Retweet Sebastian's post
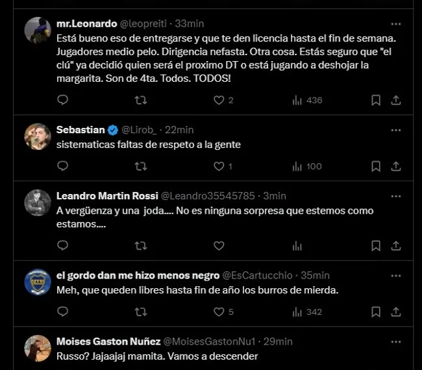 [x=140, y=166]
